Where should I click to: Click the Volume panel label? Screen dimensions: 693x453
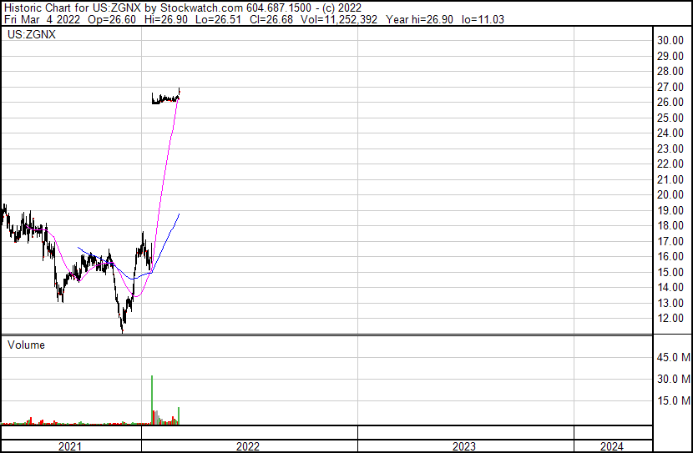click(26, 345)
